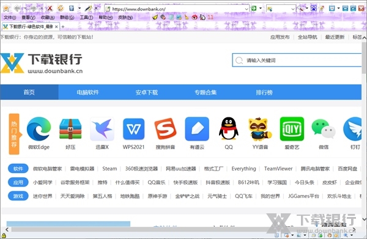Image resolution: width=367 pixels, height=239 pixels.
Task: Expand the magnifier search dropdown arrow
Action: pos(307,9)
